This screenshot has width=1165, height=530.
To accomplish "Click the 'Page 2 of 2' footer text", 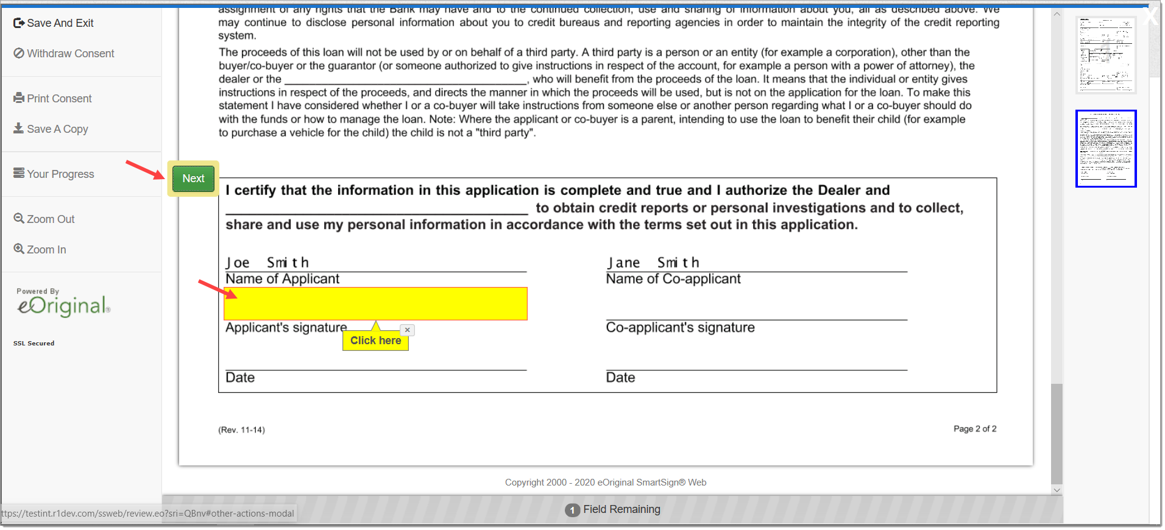I will (975, 429).
